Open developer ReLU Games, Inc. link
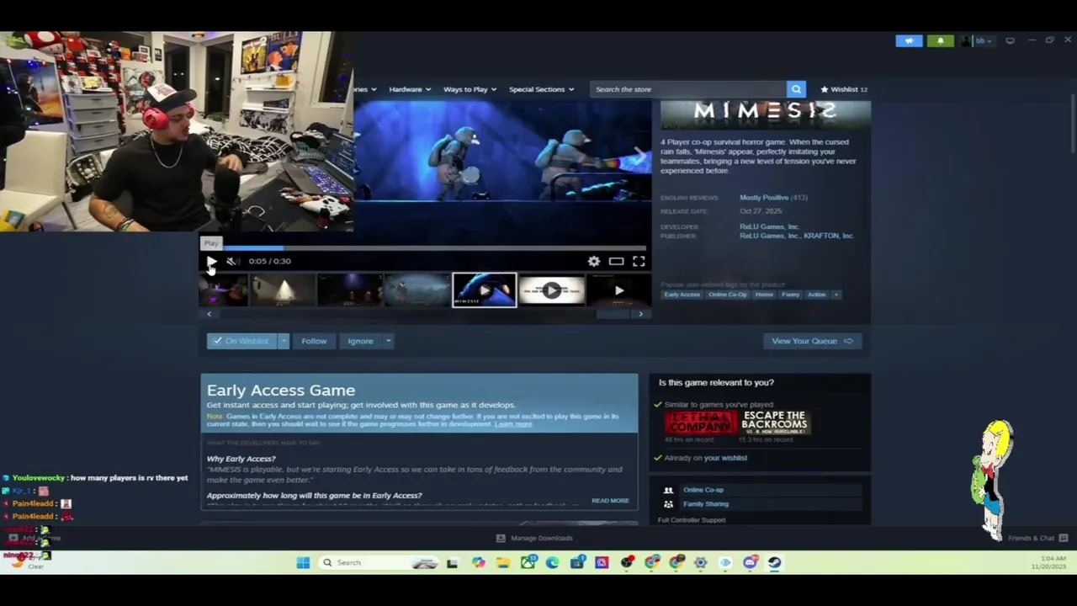This screenshot has width=1077, height=606. tap(769, 226)
